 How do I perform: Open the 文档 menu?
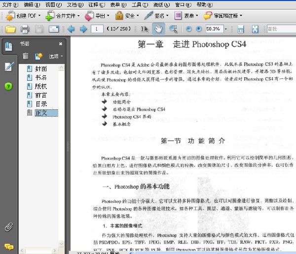coord(75,4)
